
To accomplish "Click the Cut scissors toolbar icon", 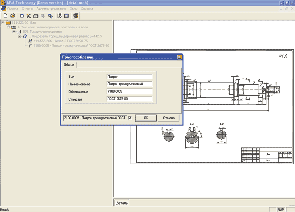I will point(29,16).
